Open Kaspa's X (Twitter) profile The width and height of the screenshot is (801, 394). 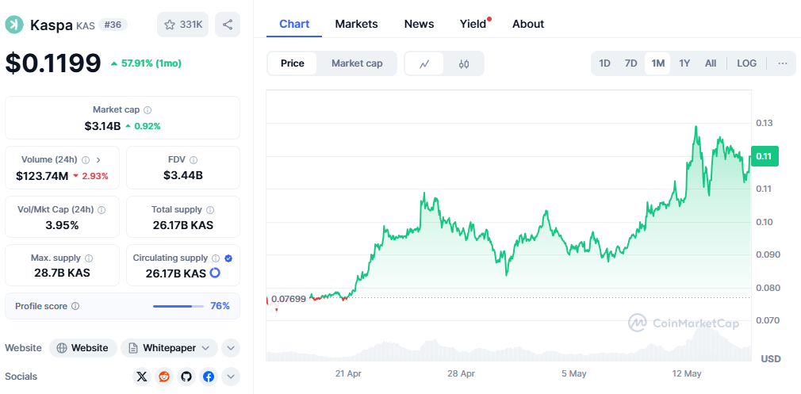click(x=142, y=377)
